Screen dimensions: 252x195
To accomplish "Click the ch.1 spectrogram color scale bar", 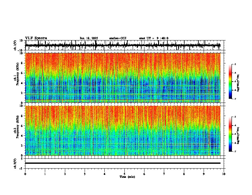I will click(230, 82).
